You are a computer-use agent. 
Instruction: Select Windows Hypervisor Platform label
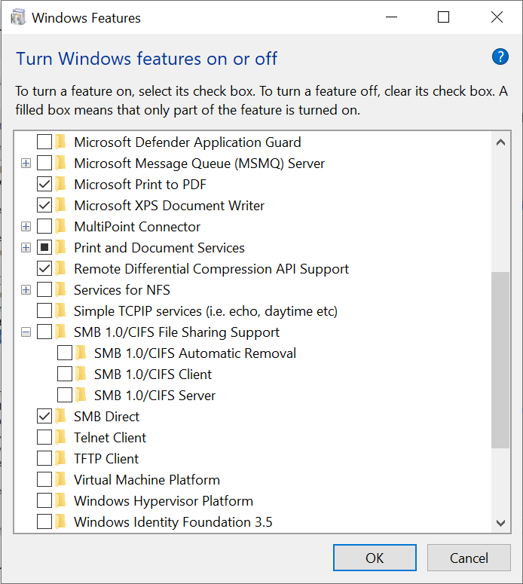pyautogui.click(x=164, y=501)
